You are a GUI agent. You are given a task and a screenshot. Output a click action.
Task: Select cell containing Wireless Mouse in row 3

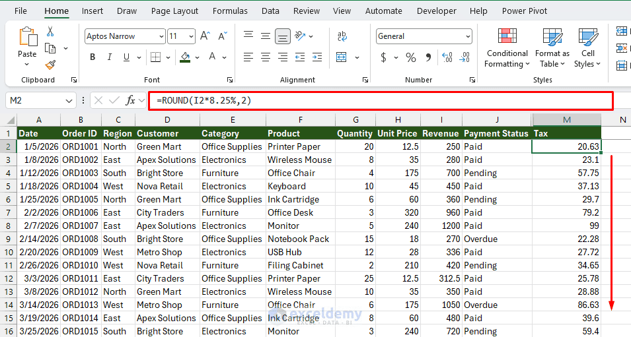[300, 160]
